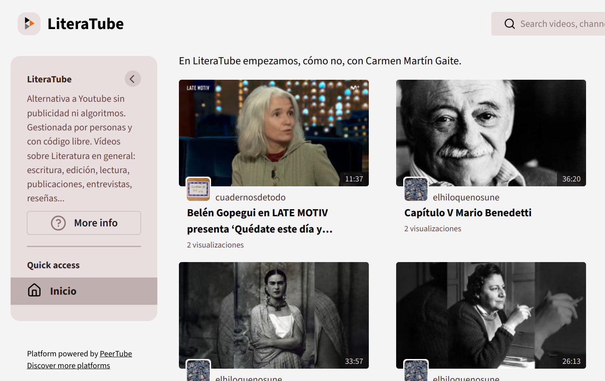Select Inicio in Quick access menu

click(x=84, y=291)
